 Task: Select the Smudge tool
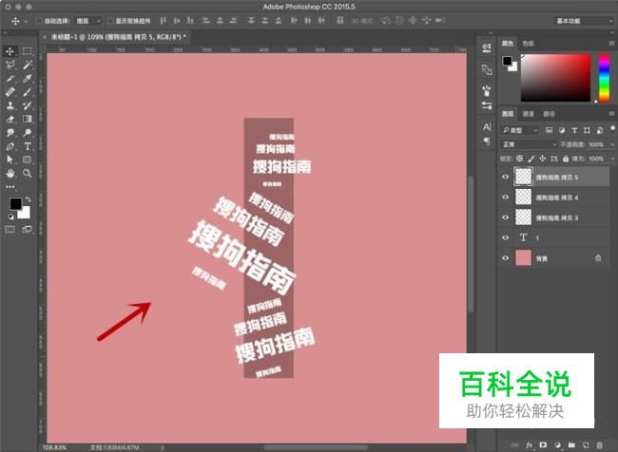coord(10,133)
